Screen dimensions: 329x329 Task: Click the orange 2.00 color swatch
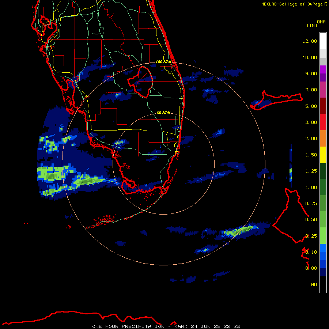coord(323,139)
